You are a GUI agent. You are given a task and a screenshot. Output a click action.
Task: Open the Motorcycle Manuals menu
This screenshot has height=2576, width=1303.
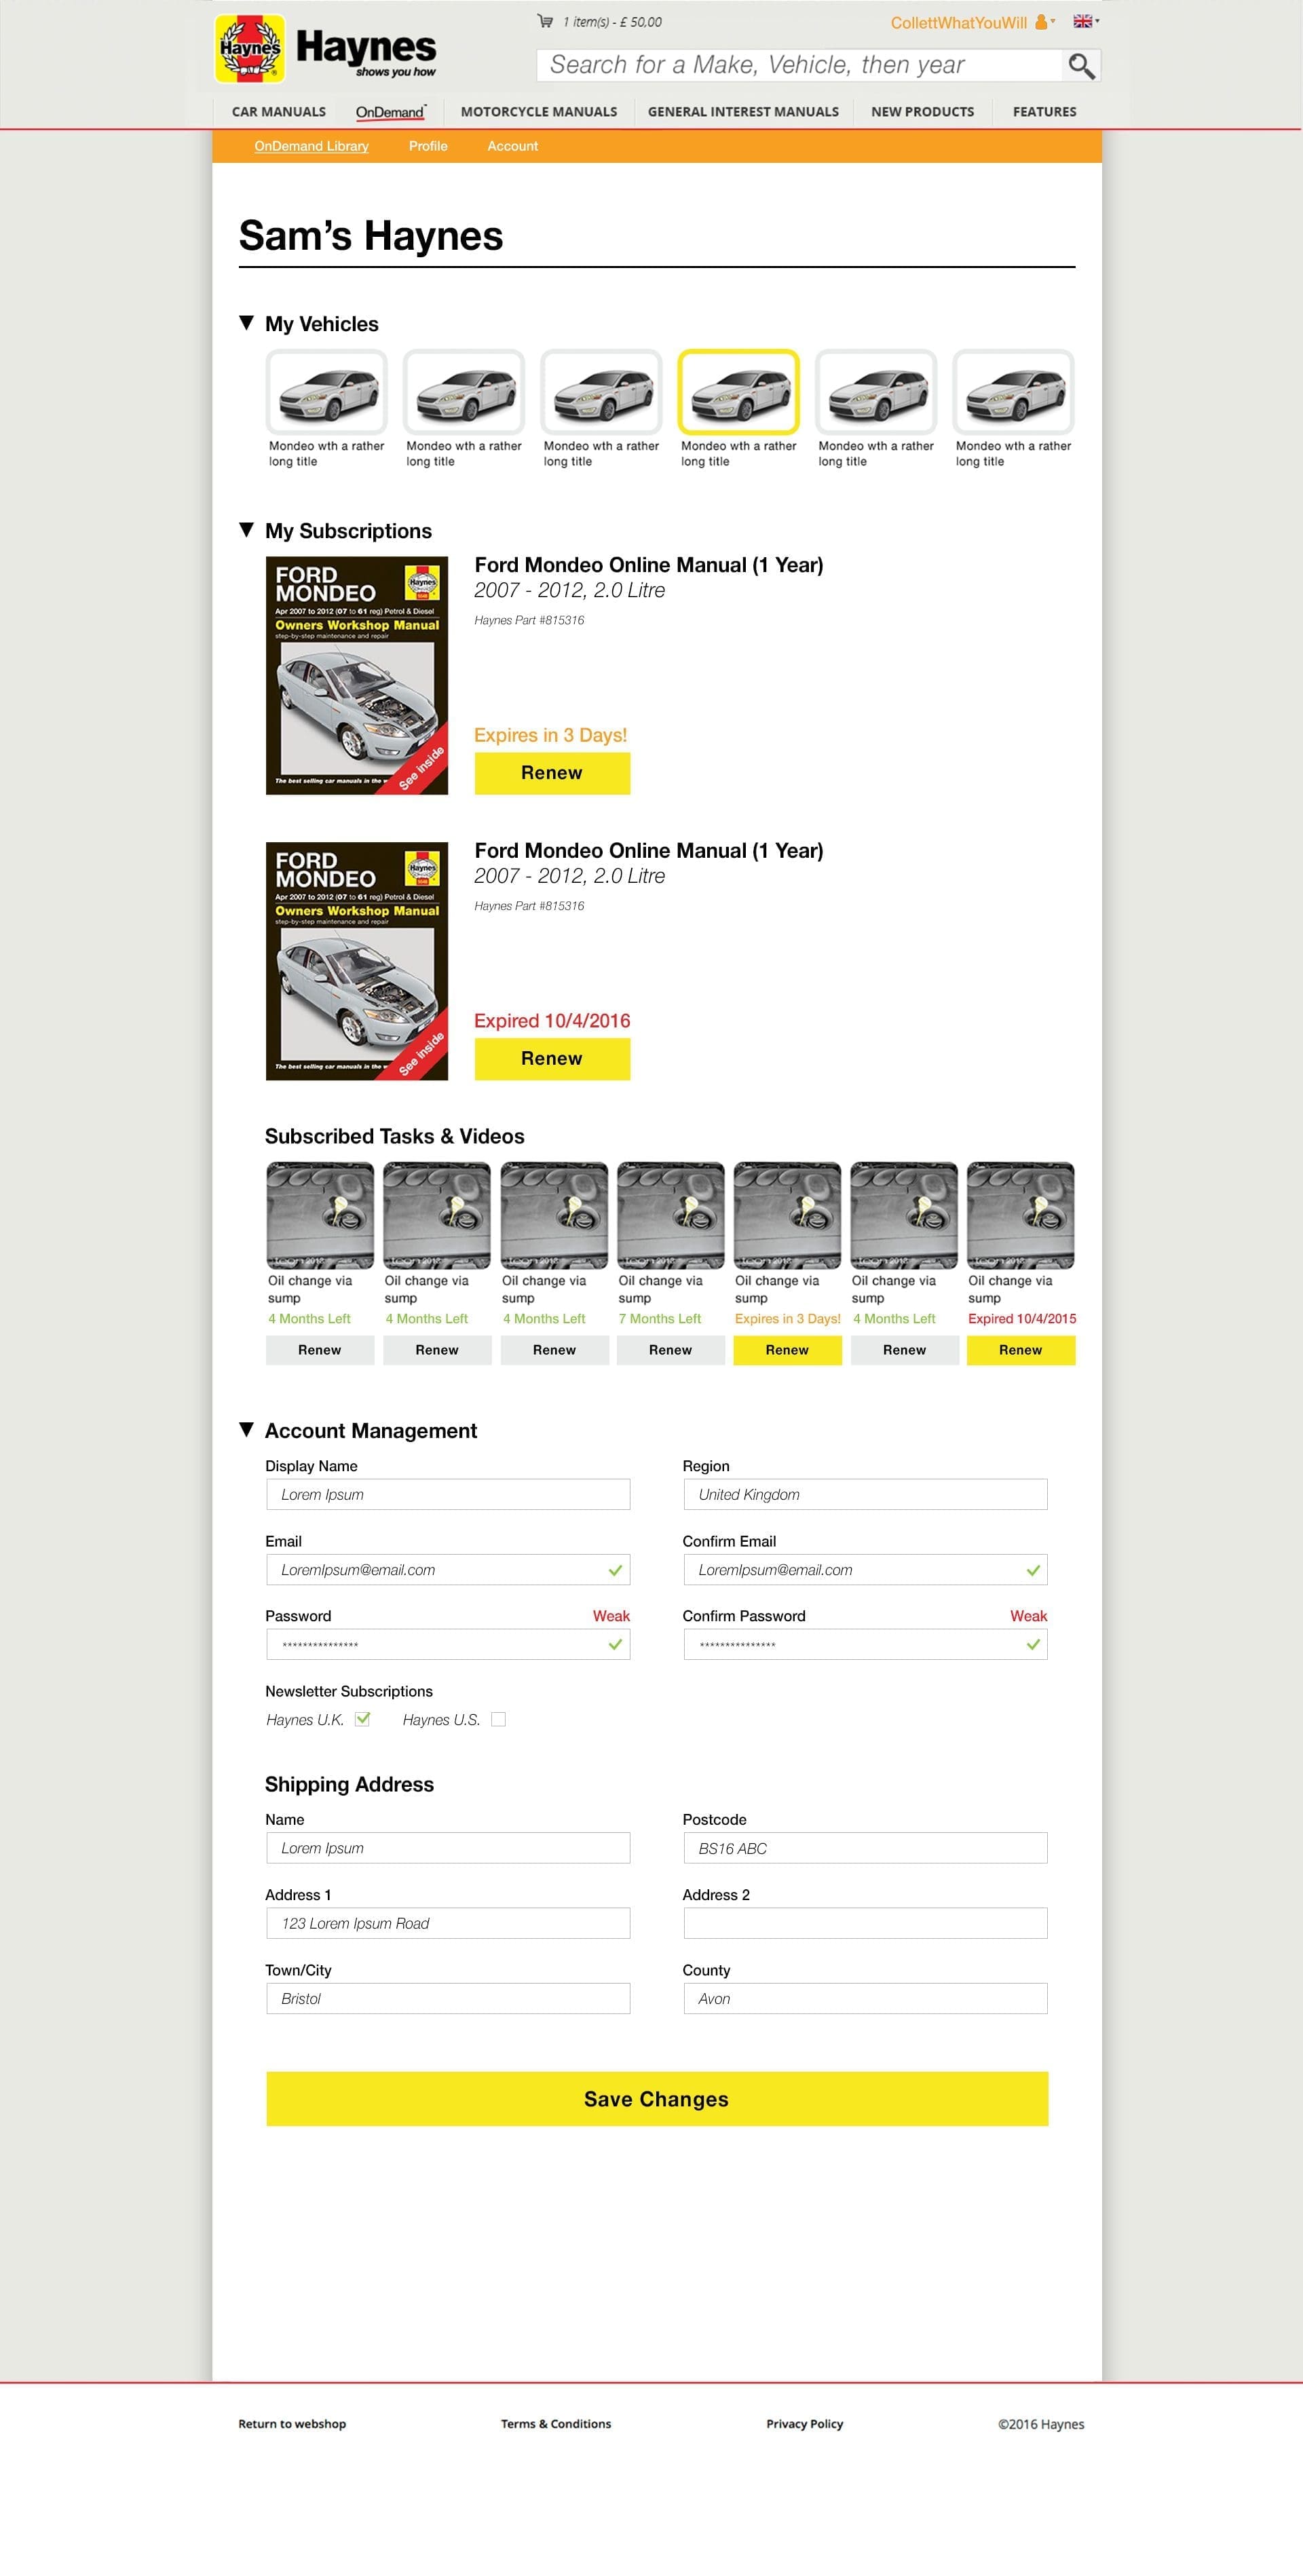539,112
